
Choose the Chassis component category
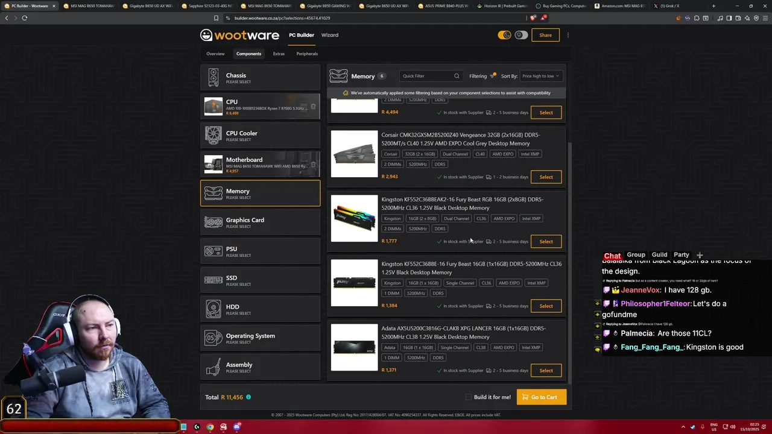260,78
